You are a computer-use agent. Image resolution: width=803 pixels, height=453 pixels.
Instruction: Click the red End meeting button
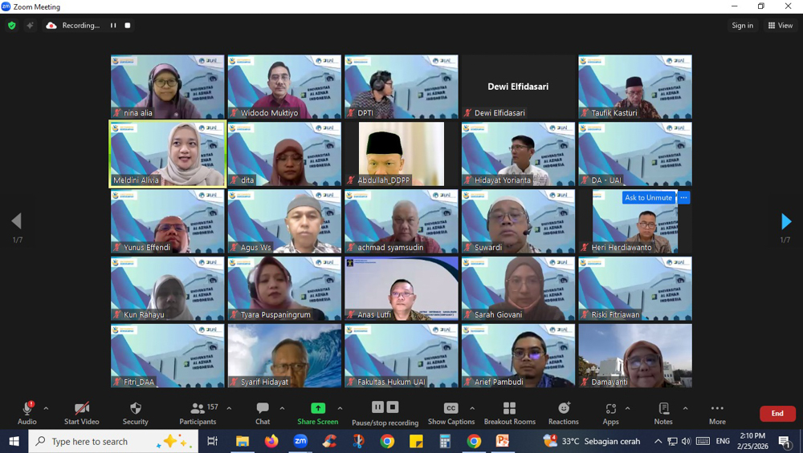point(777,414)
